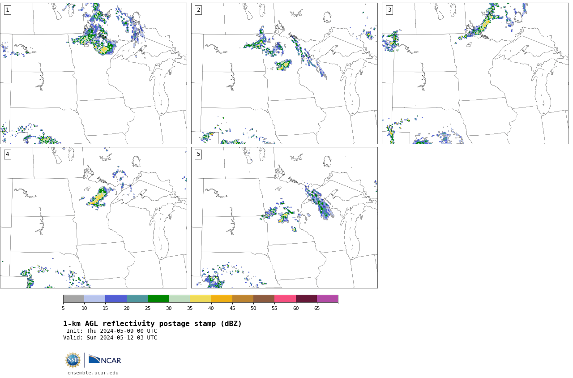
Task: Click the number 2 panel label
Action: click(198, 10)
